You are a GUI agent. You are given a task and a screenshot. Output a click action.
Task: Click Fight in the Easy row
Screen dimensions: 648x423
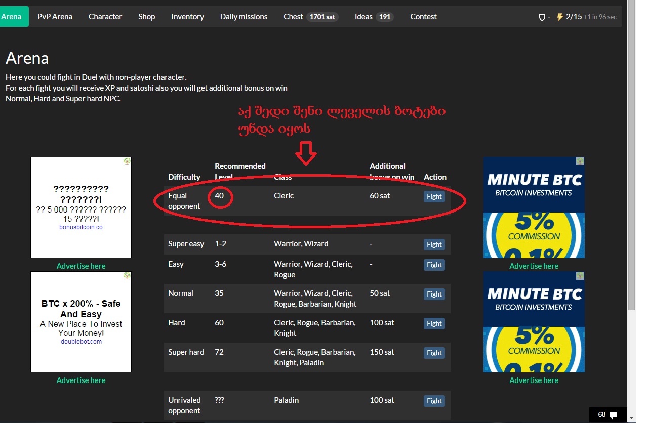click(434, 265)
